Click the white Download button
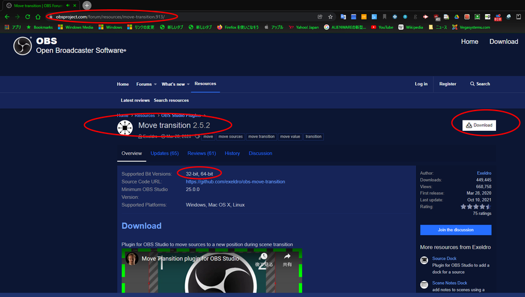The height and width of the screenshot is (297, 525). [479, 125]
